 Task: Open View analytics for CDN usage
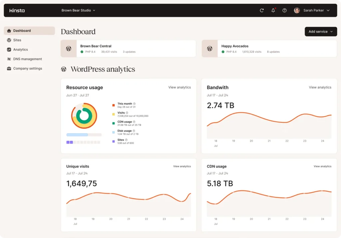[322, 166]
